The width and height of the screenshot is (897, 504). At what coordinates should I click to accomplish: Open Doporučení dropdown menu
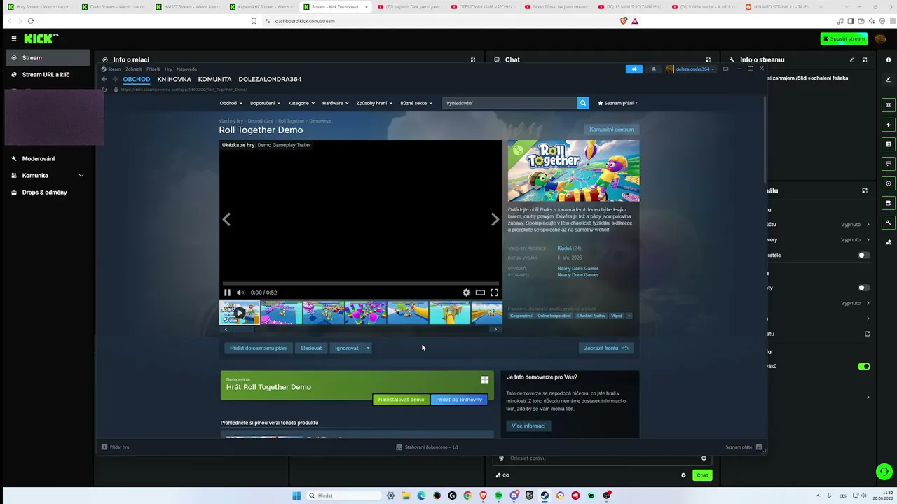265,103
